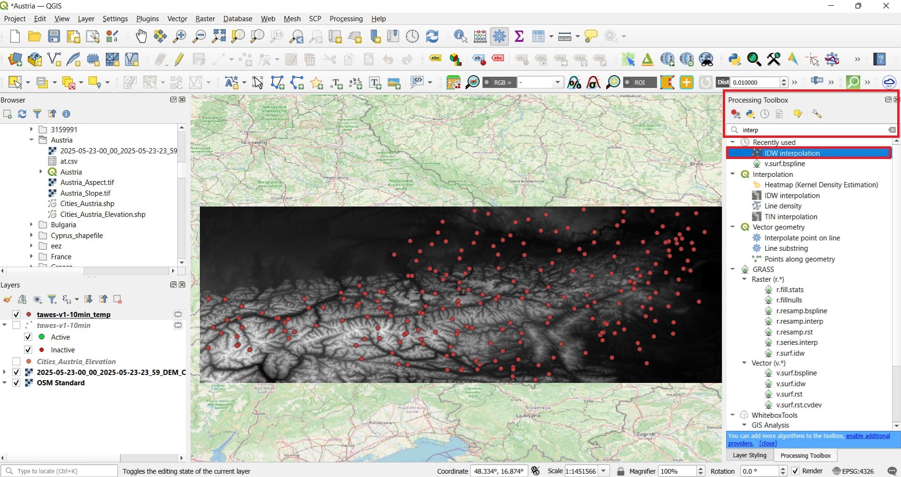Open the Vector menu
The image size is (901, 477).
177,19
